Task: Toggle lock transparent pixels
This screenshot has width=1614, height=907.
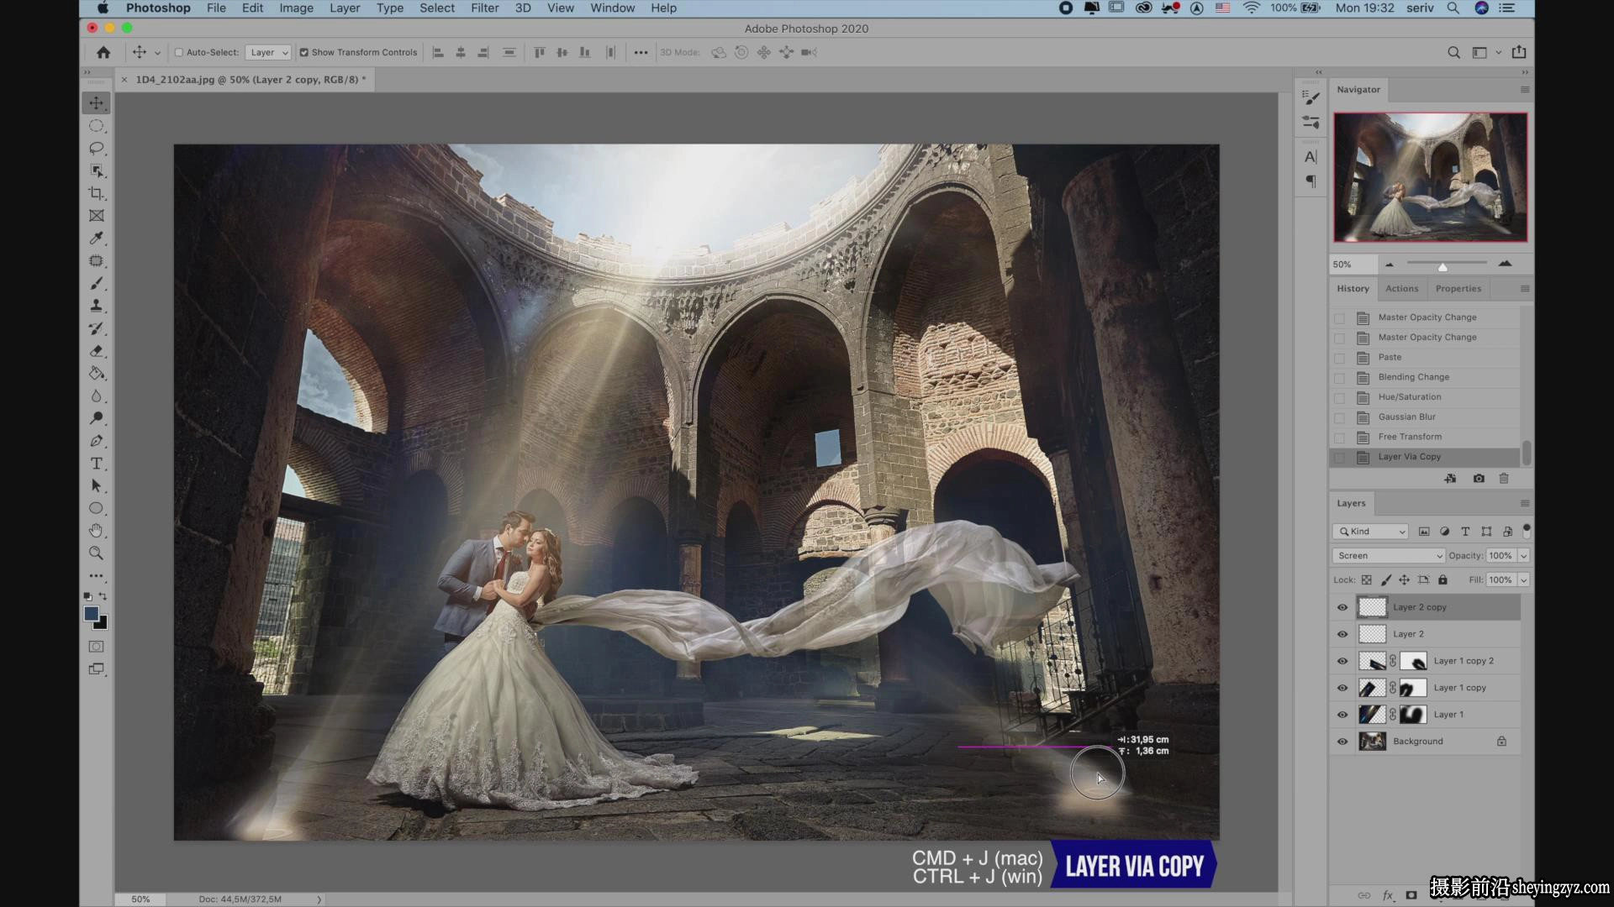Action: 1367,579
